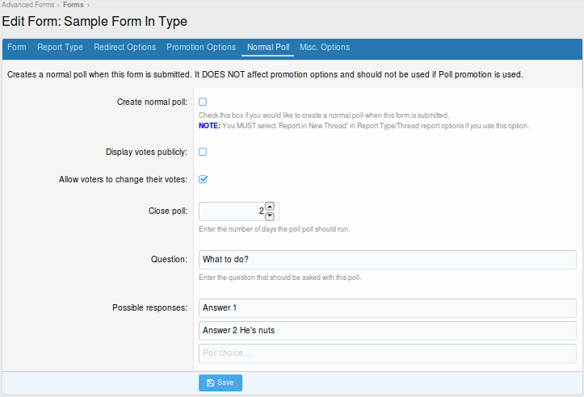The width and height of the screenshot is (584, 397).
Task: Open the Report Type tab
Action: click(x=60, y=48)
